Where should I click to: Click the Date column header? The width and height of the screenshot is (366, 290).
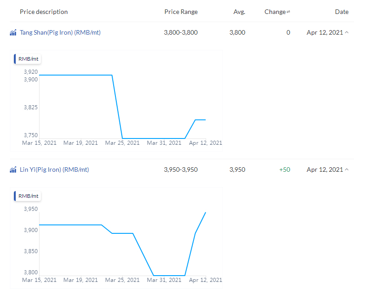pos(341,12)
